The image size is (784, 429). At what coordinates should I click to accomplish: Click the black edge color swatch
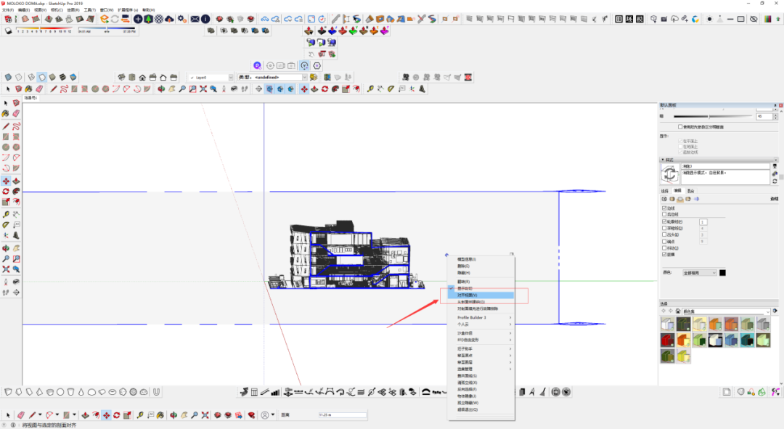[x=722, y=273]
